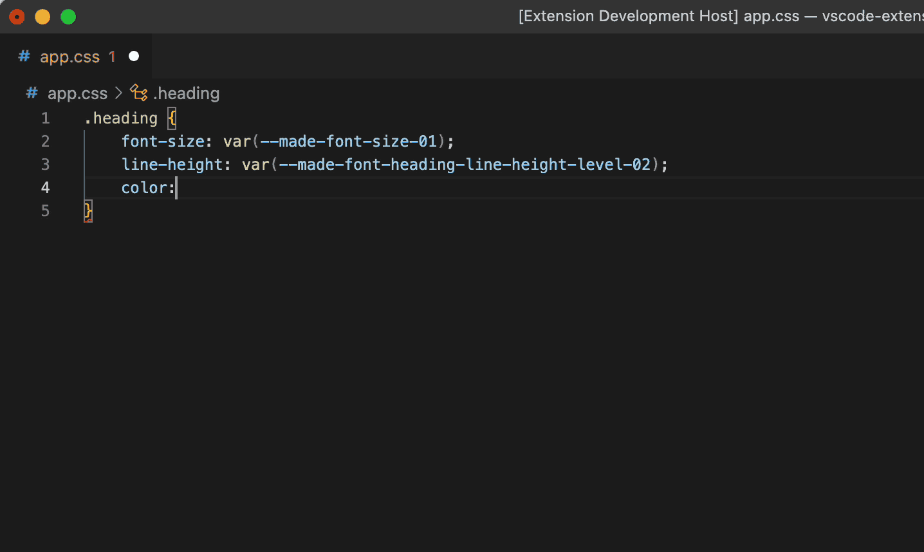Click the CSS language icon in the breadcrumb bar
Viewport: 924px width, 552px height.
pos(31,93)
